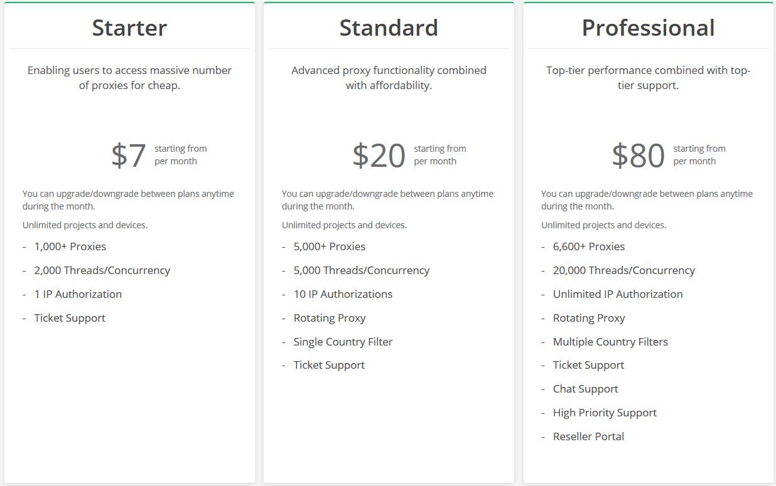Click '10 IP Authorizations' item
Image resolution: width=776 pixels, height=486 pixels.
tap(343, 294)
